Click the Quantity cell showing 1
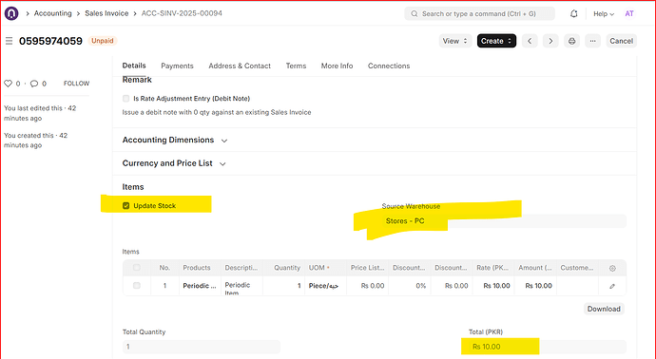 click(x=283, y=286)
